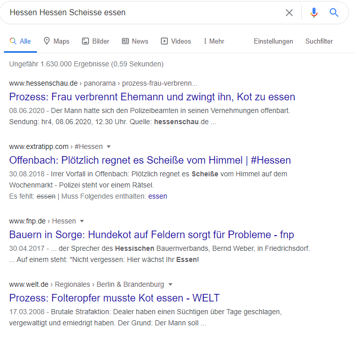The height and width of the screenshot is (339, 355).
Task: Expand the extratipp.com result dropdown arrow
Action: [109, 147]
